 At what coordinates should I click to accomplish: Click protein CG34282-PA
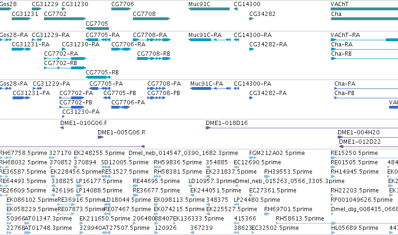tap(251, 98)
